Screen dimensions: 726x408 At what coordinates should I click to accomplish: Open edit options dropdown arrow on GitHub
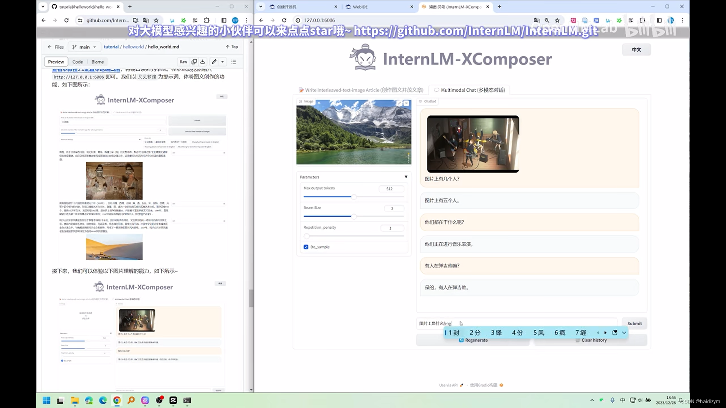click(x=223, y=62)
